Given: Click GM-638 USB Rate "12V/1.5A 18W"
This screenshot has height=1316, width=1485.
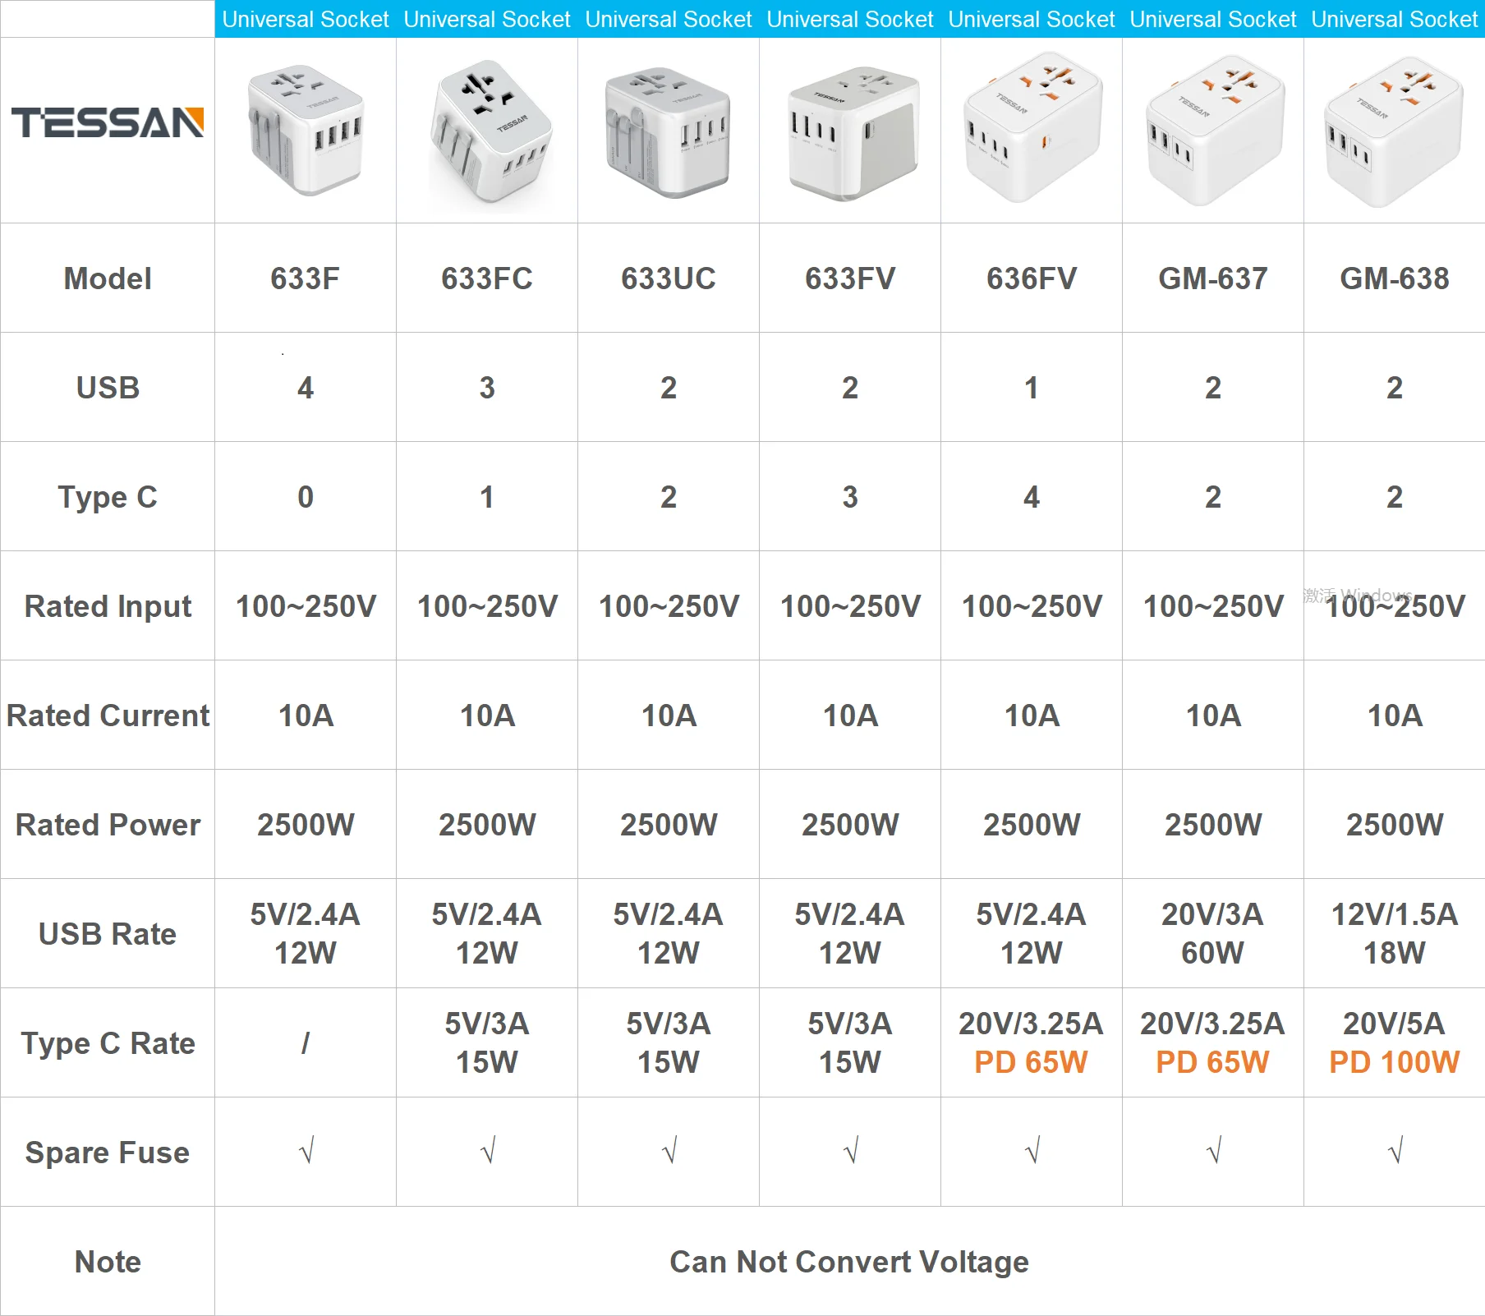Looking at the screenshot, I should [x=1395, y=934].
